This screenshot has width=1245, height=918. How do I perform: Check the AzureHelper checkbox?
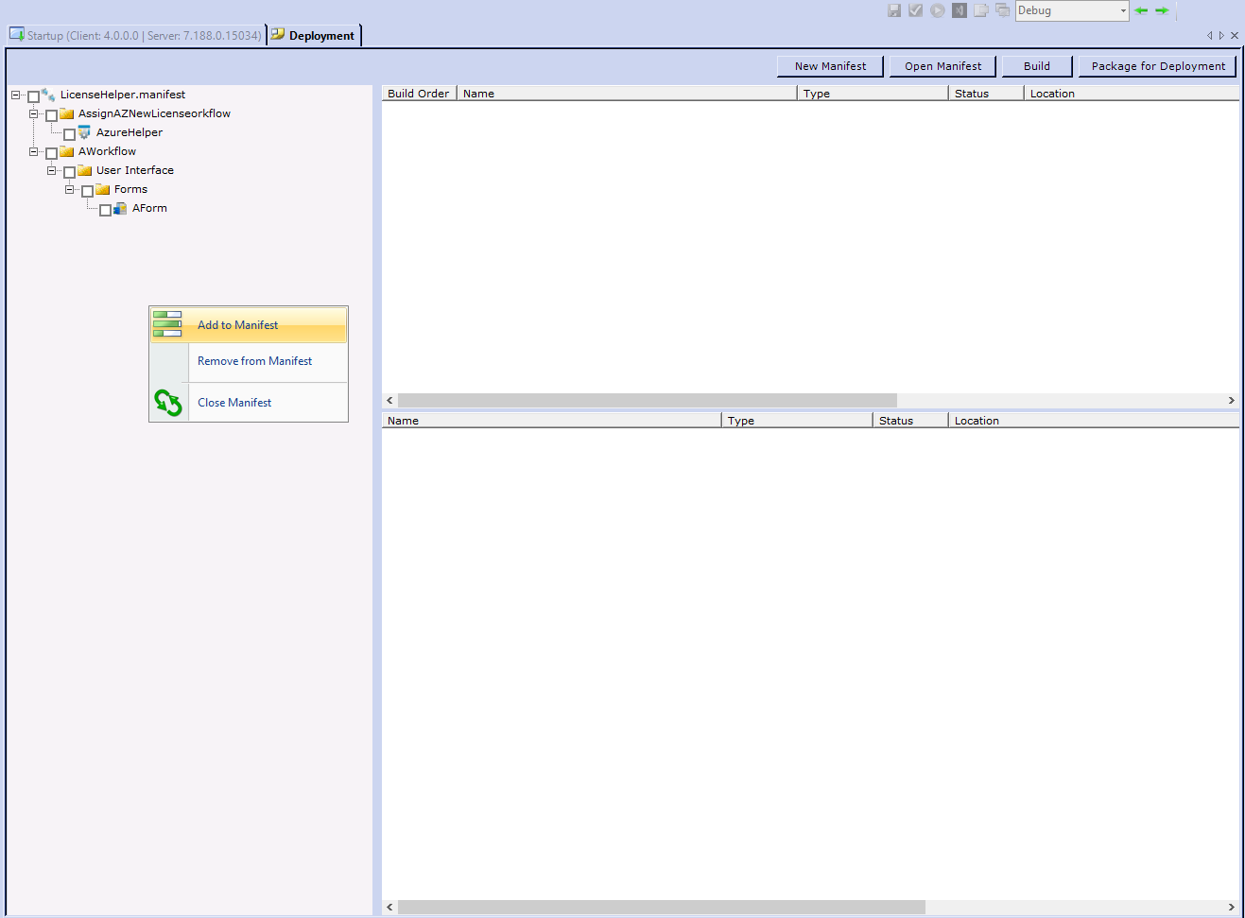(x=69, y=134)
